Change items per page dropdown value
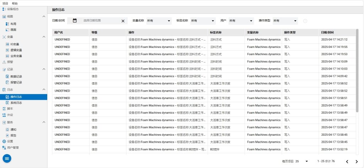The image size is (364, 168). [x=302, y=161]
